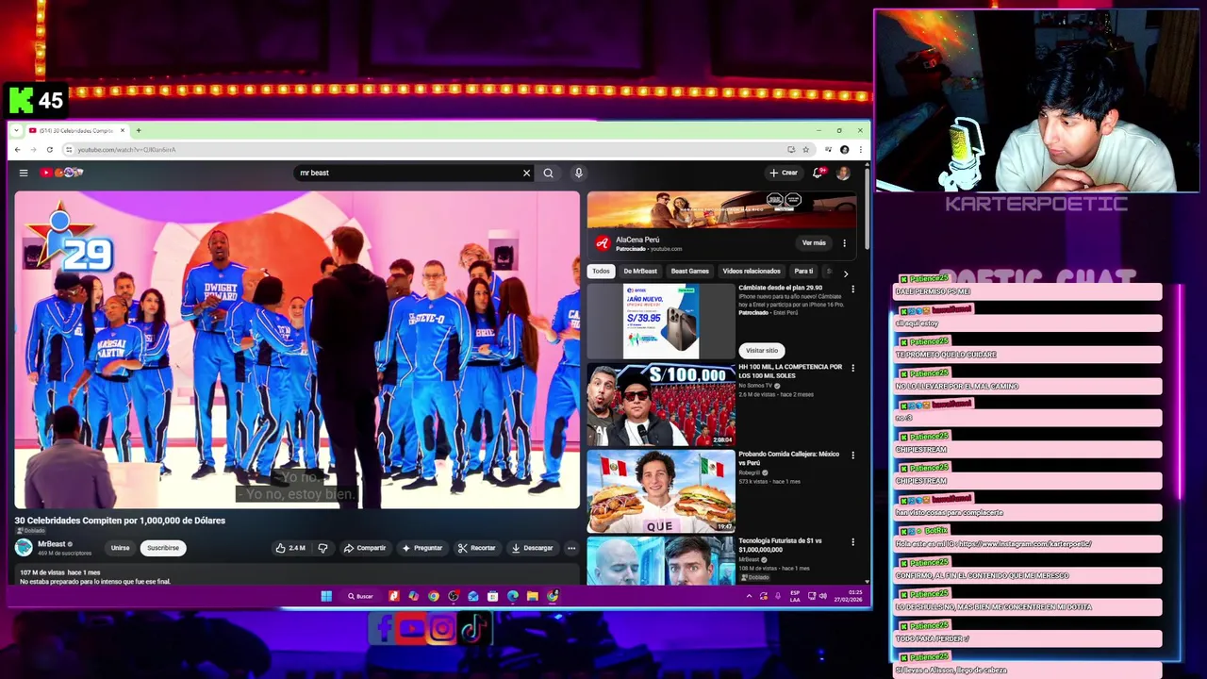1207x679 pixels.
Task: Click the Instagram icon in stream overlay
Action: point(442,628)
